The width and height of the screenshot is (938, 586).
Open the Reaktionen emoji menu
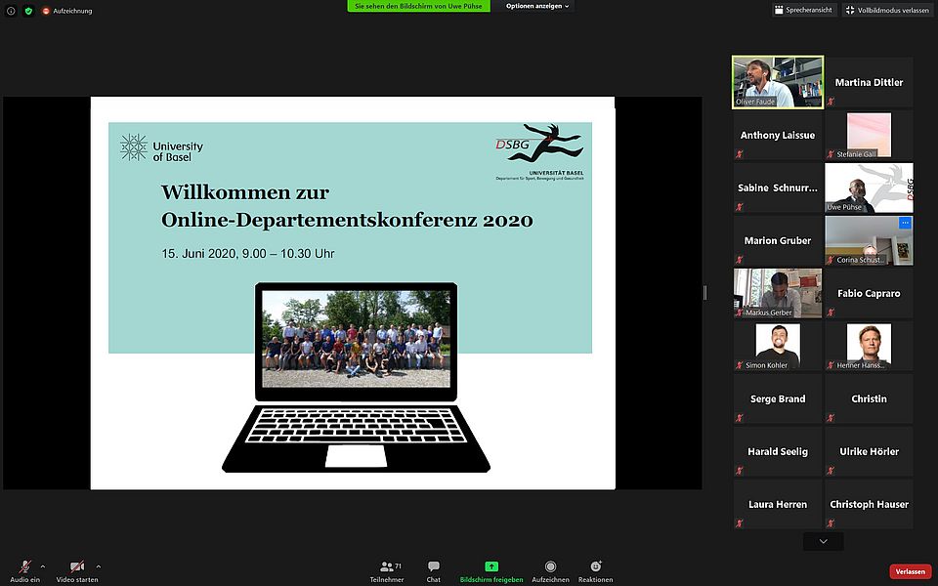(595, 570)
